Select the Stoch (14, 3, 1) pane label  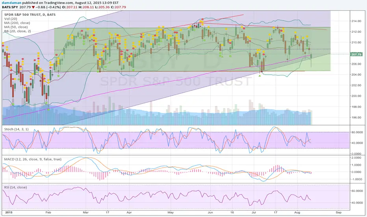(17, 129)
